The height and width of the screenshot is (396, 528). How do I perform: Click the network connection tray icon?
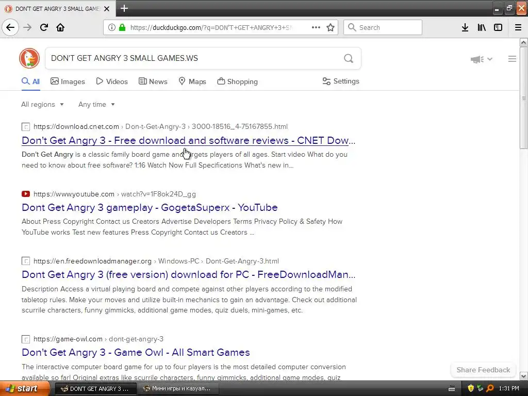point(480,389)
